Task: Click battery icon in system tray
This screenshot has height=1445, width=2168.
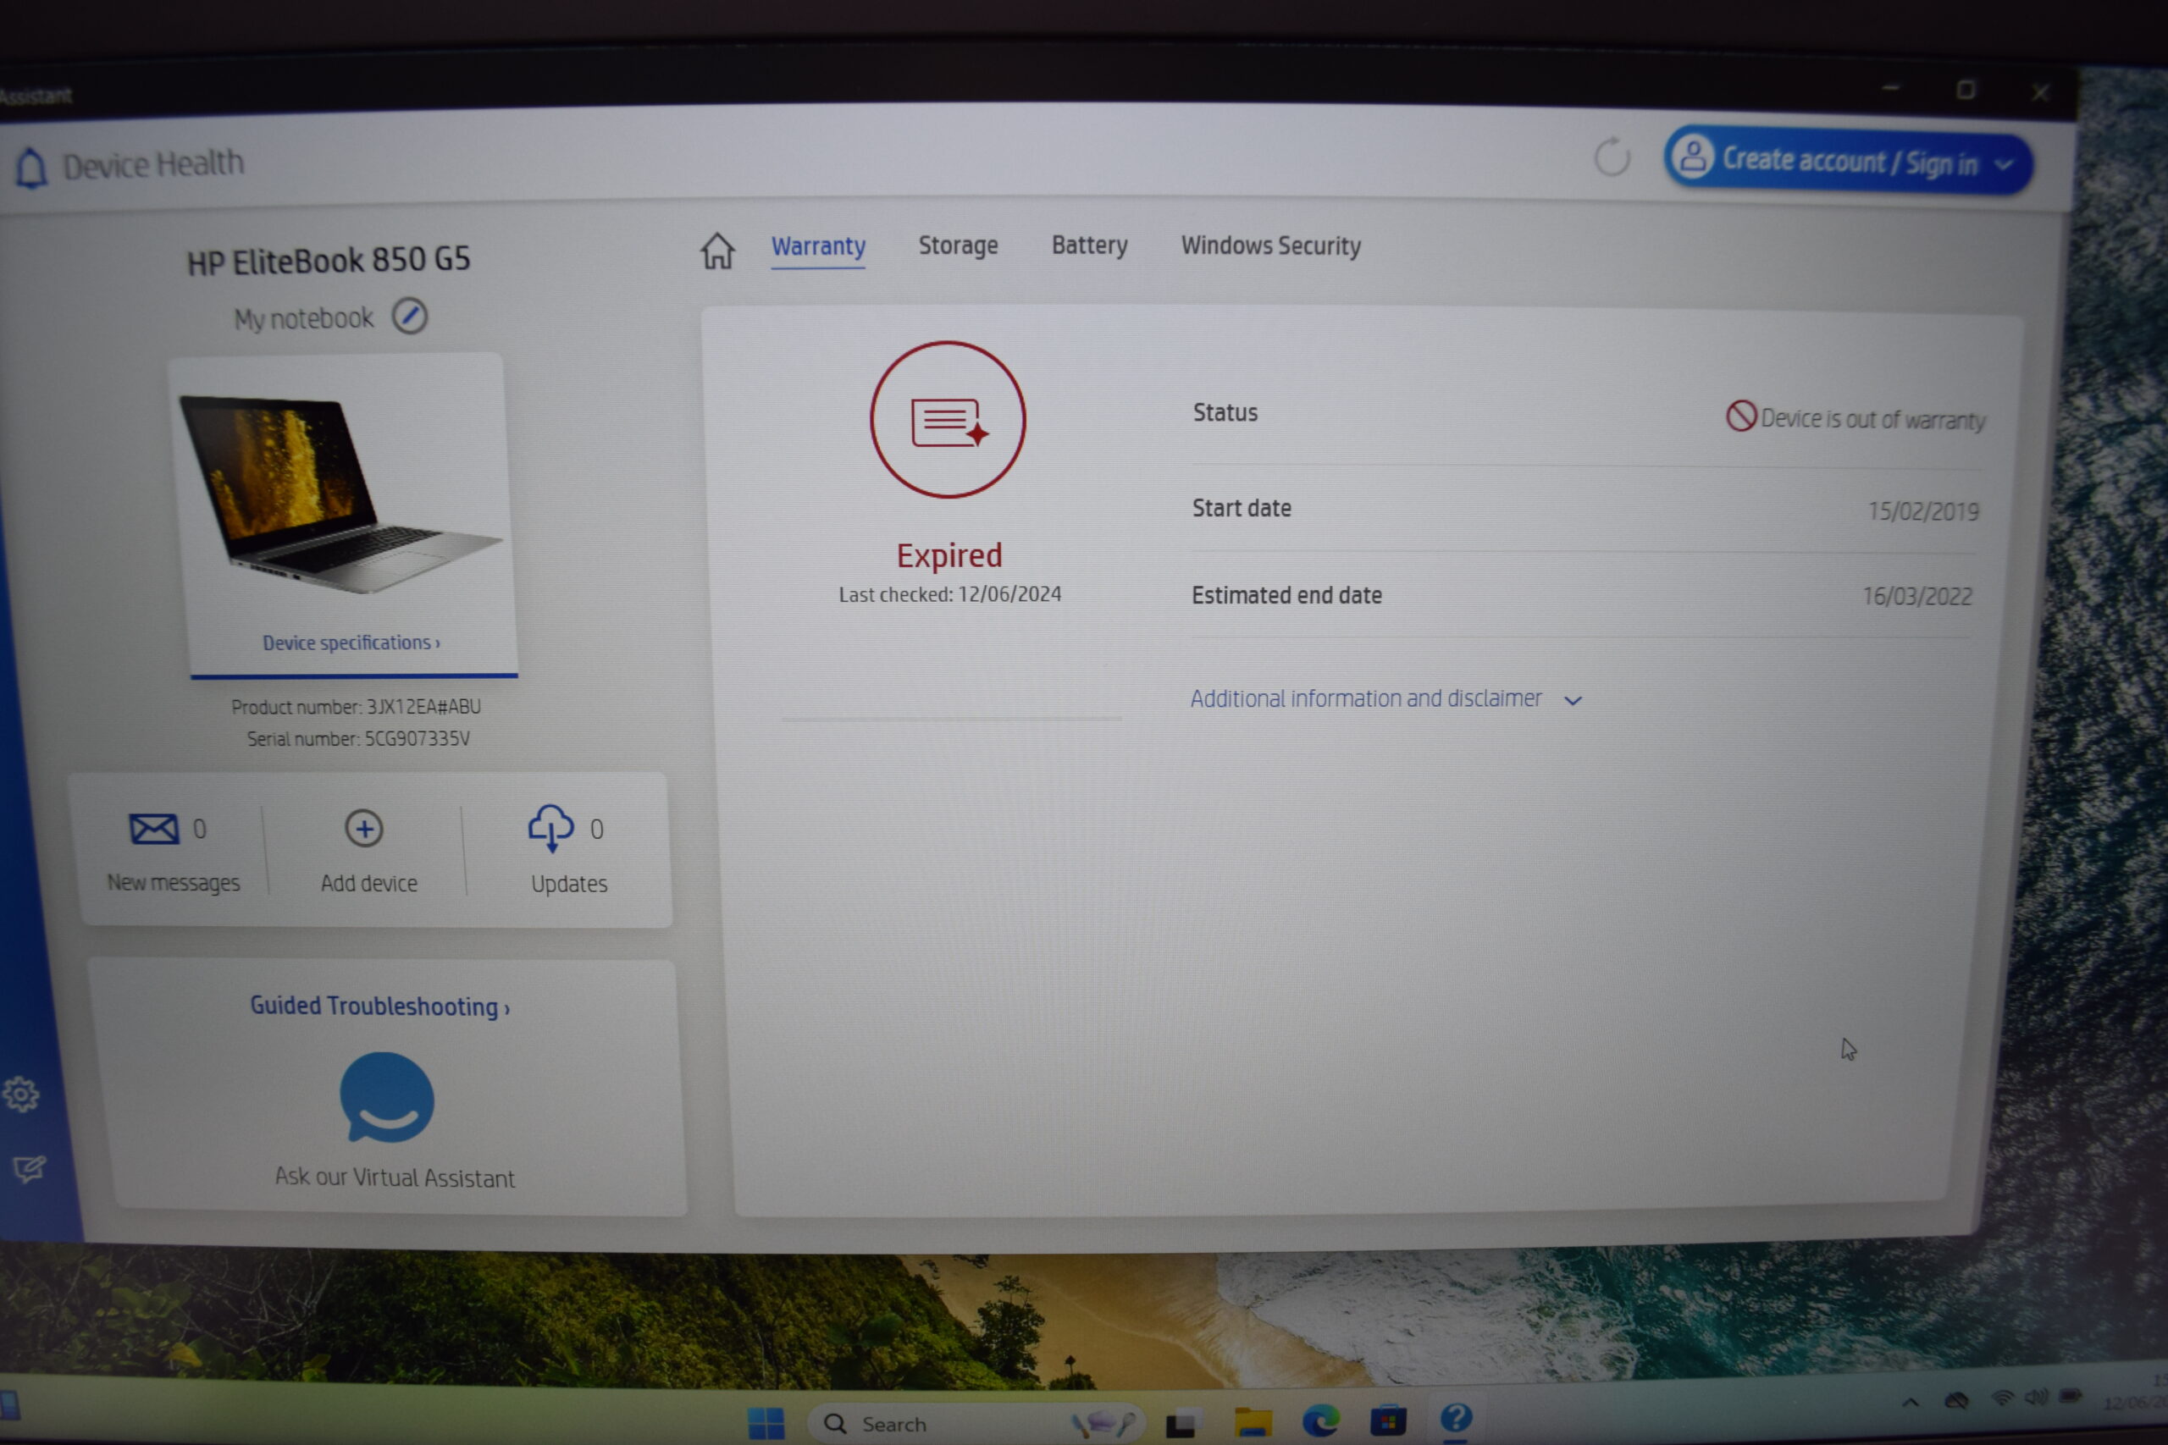Action: [2071, 1396]
